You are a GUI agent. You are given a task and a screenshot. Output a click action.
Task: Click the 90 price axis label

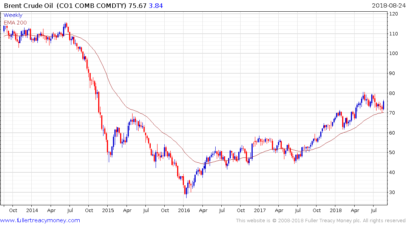(392, 73)
